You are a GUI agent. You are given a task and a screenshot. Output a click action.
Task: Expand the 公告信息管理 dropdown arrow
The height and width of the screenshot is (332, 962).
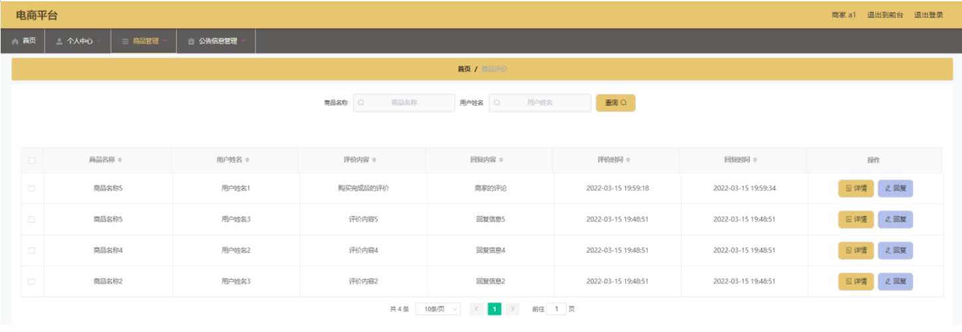pyautogui.click(x=243, y=41)
